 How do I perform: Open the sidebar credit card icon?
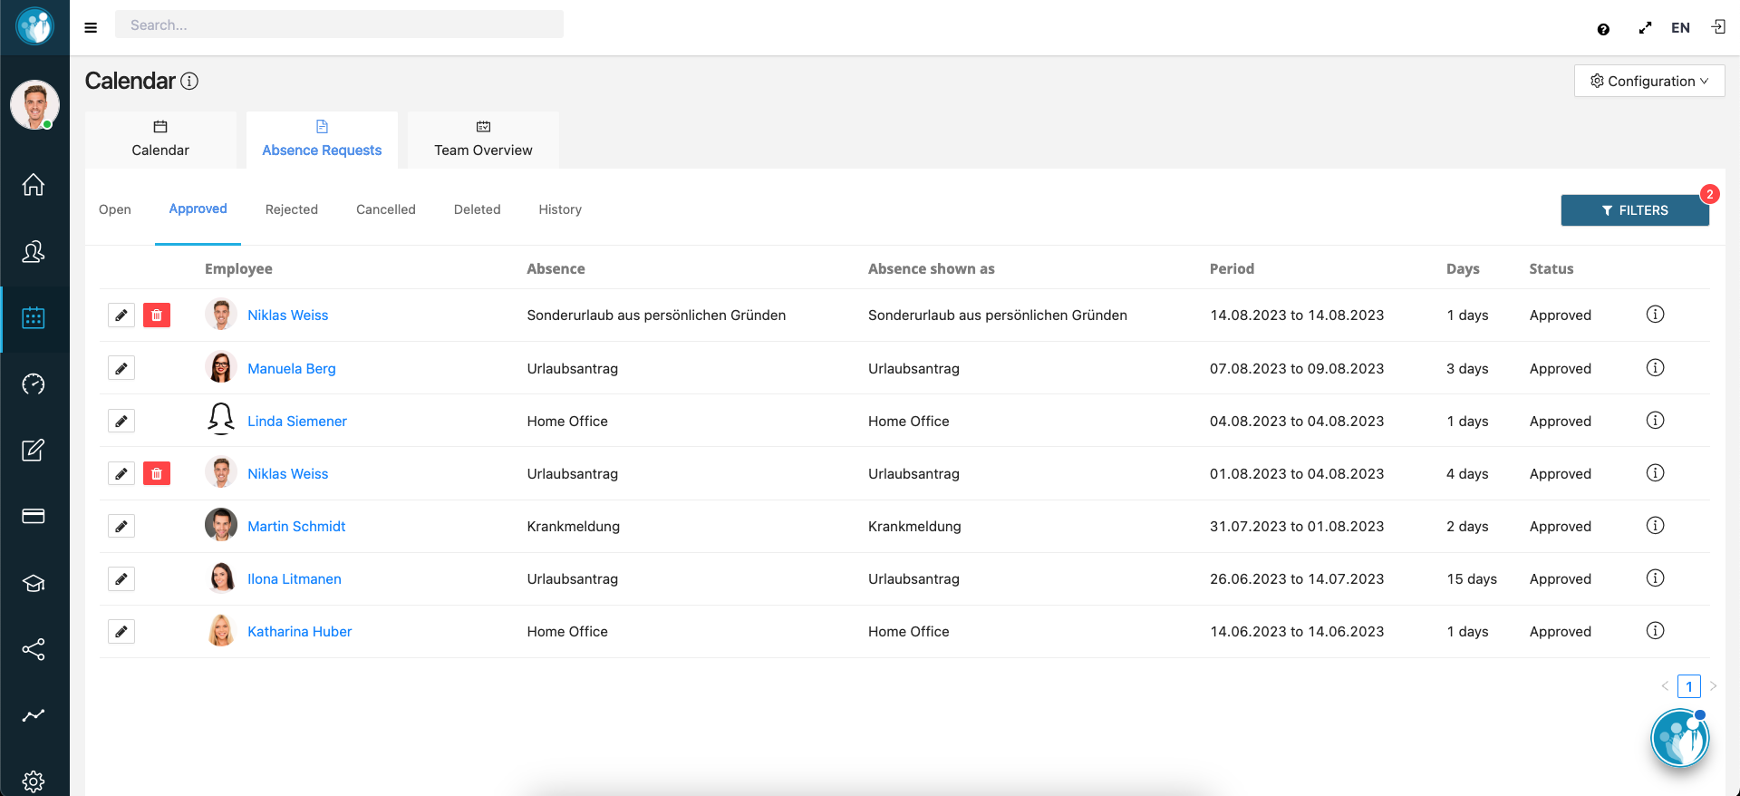pyautogui.click(x=34, y=516)
